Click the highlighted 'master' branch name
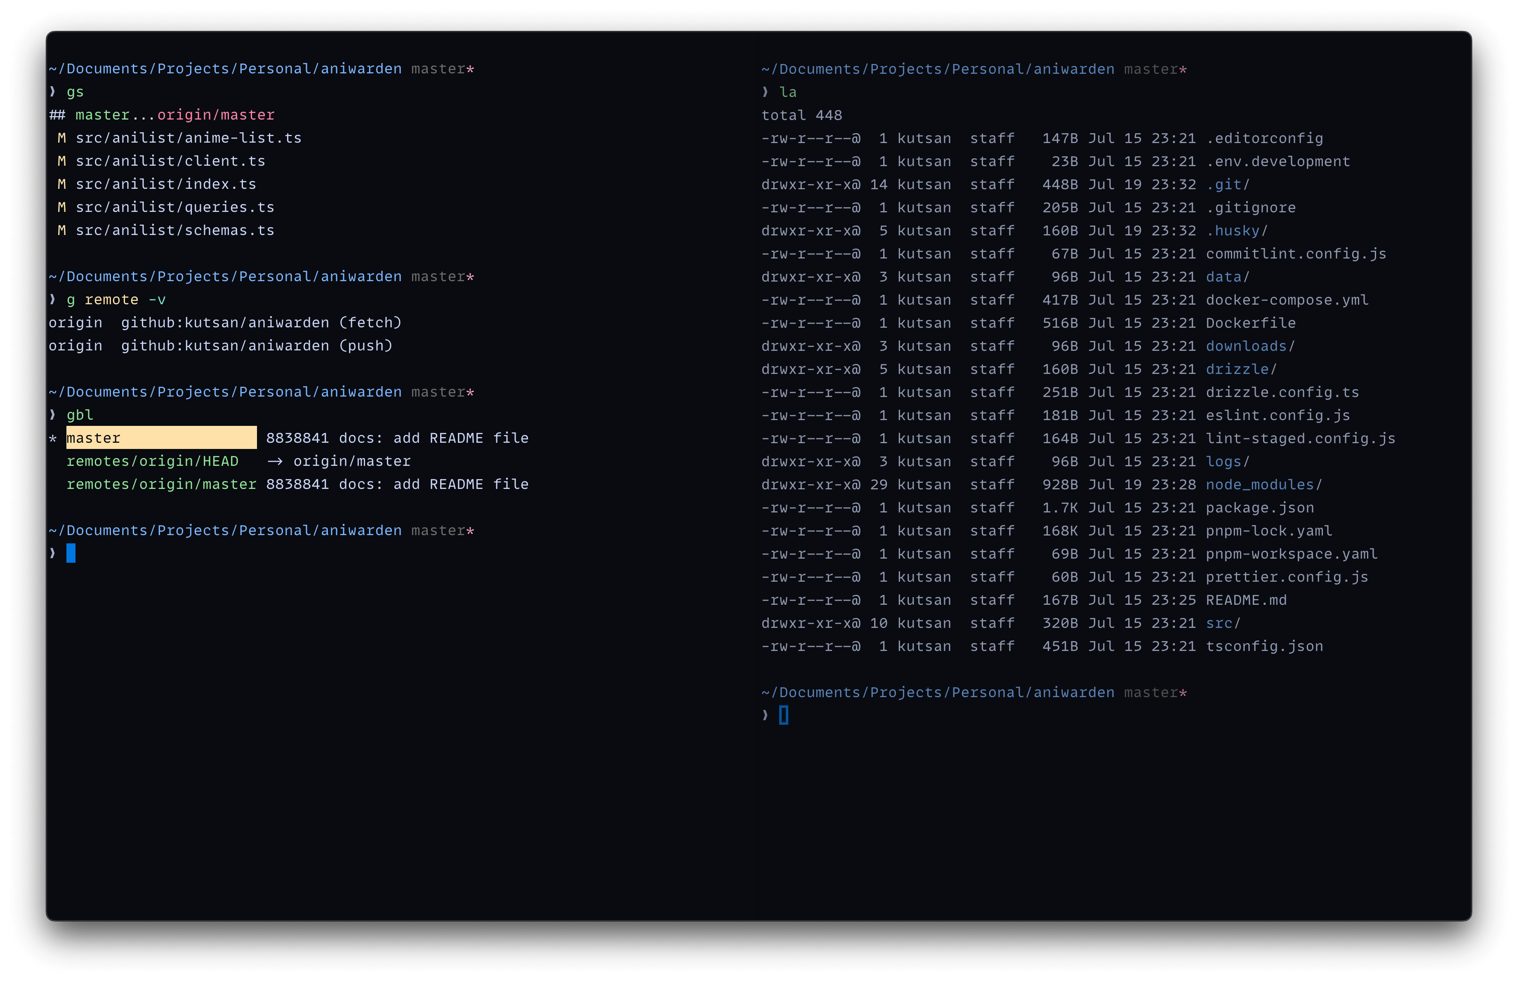 tap(93, 438)
